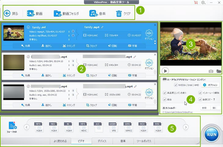Toggle the 結合 merge checkbox

tap(165, 99)
